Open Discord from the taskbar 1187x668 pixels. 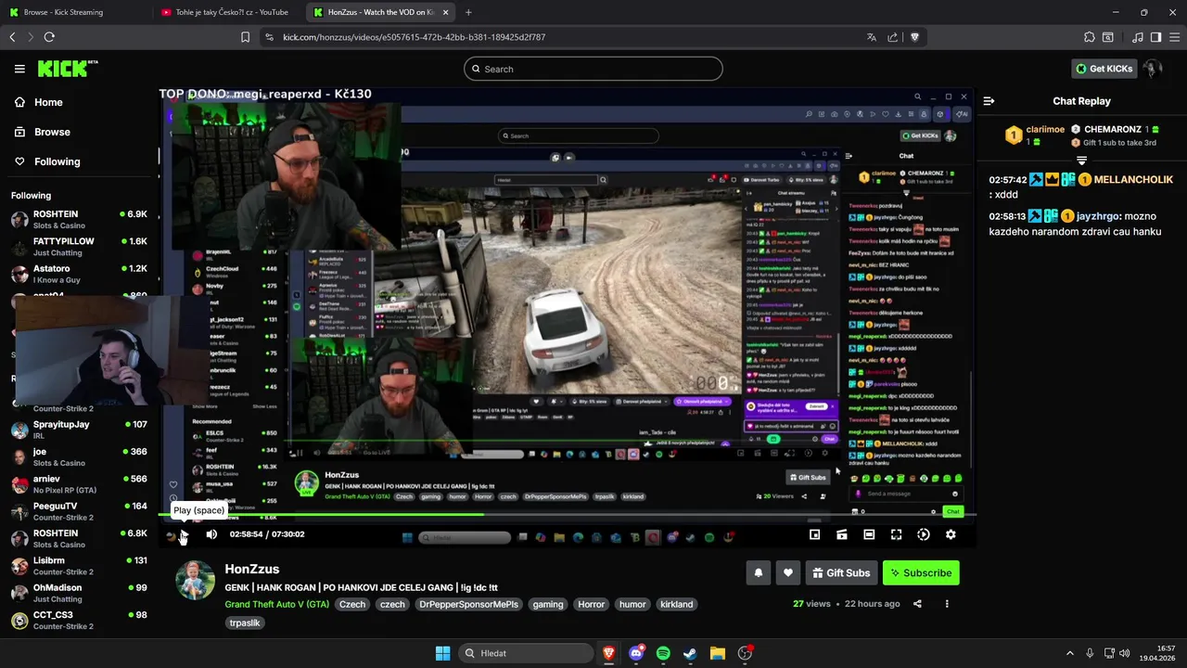[x=636, y=653]
